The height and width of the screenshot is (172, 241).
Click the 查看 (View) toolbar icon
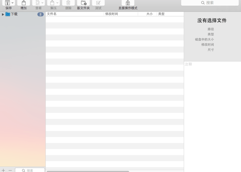click(x=37, y=3)
